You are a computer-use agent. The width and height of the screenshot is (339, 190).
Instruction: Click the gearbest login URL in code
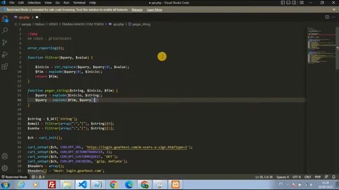click(137, 147)
